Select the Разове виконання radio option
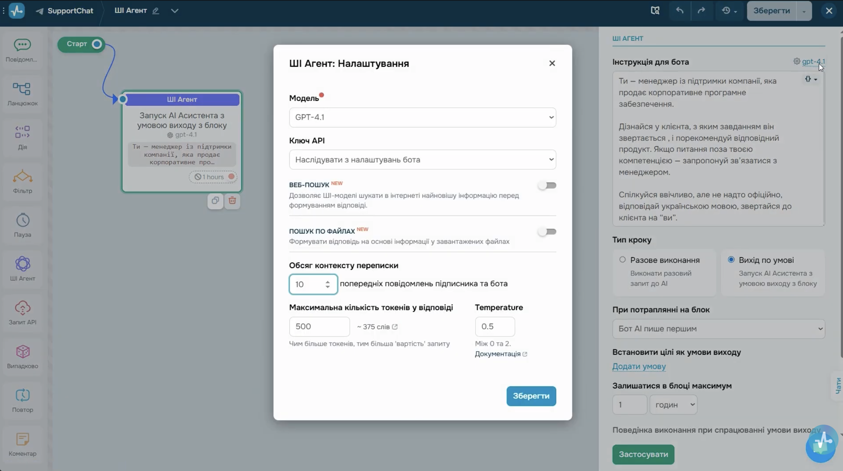 pos(622,259)
